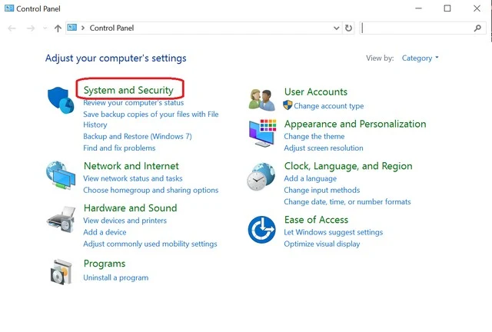Click Add a language
Viewport: 492px width, 332px height.
(311, 178)
